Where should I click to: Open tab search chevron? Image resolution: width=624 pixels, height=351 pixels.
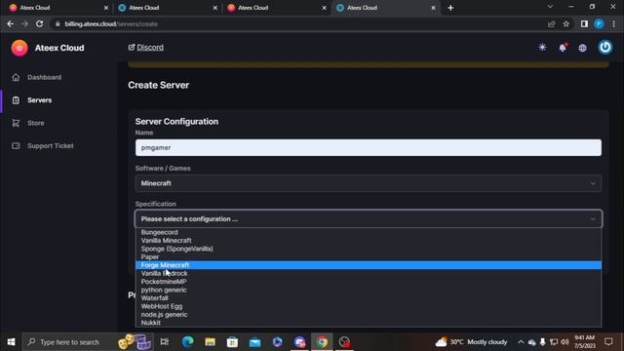(550, 7)
